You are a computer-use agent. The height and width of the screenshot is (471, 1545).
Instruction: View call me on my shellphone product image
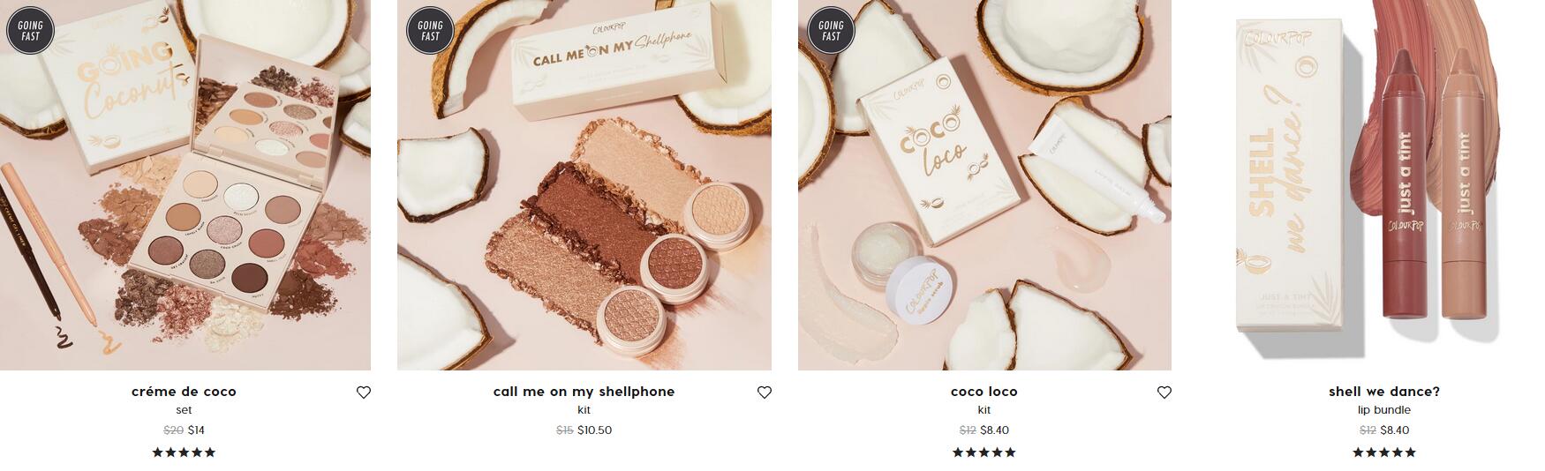click(x=584, y=185)
